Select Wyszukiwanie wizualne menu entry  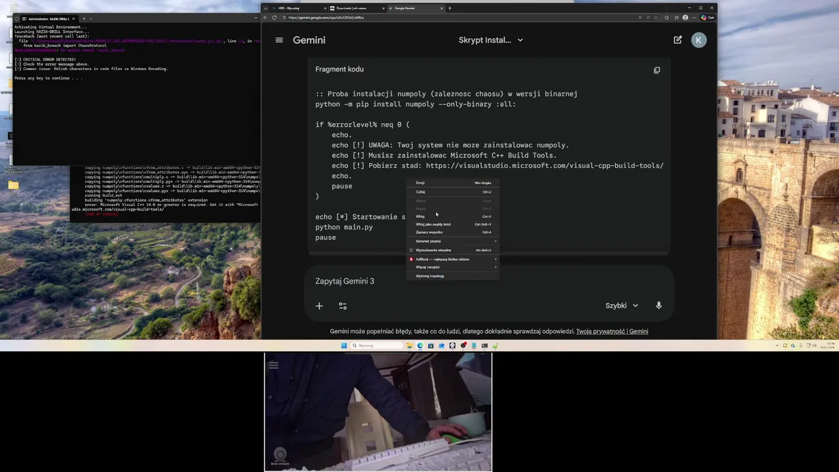(x=453, y=250)
